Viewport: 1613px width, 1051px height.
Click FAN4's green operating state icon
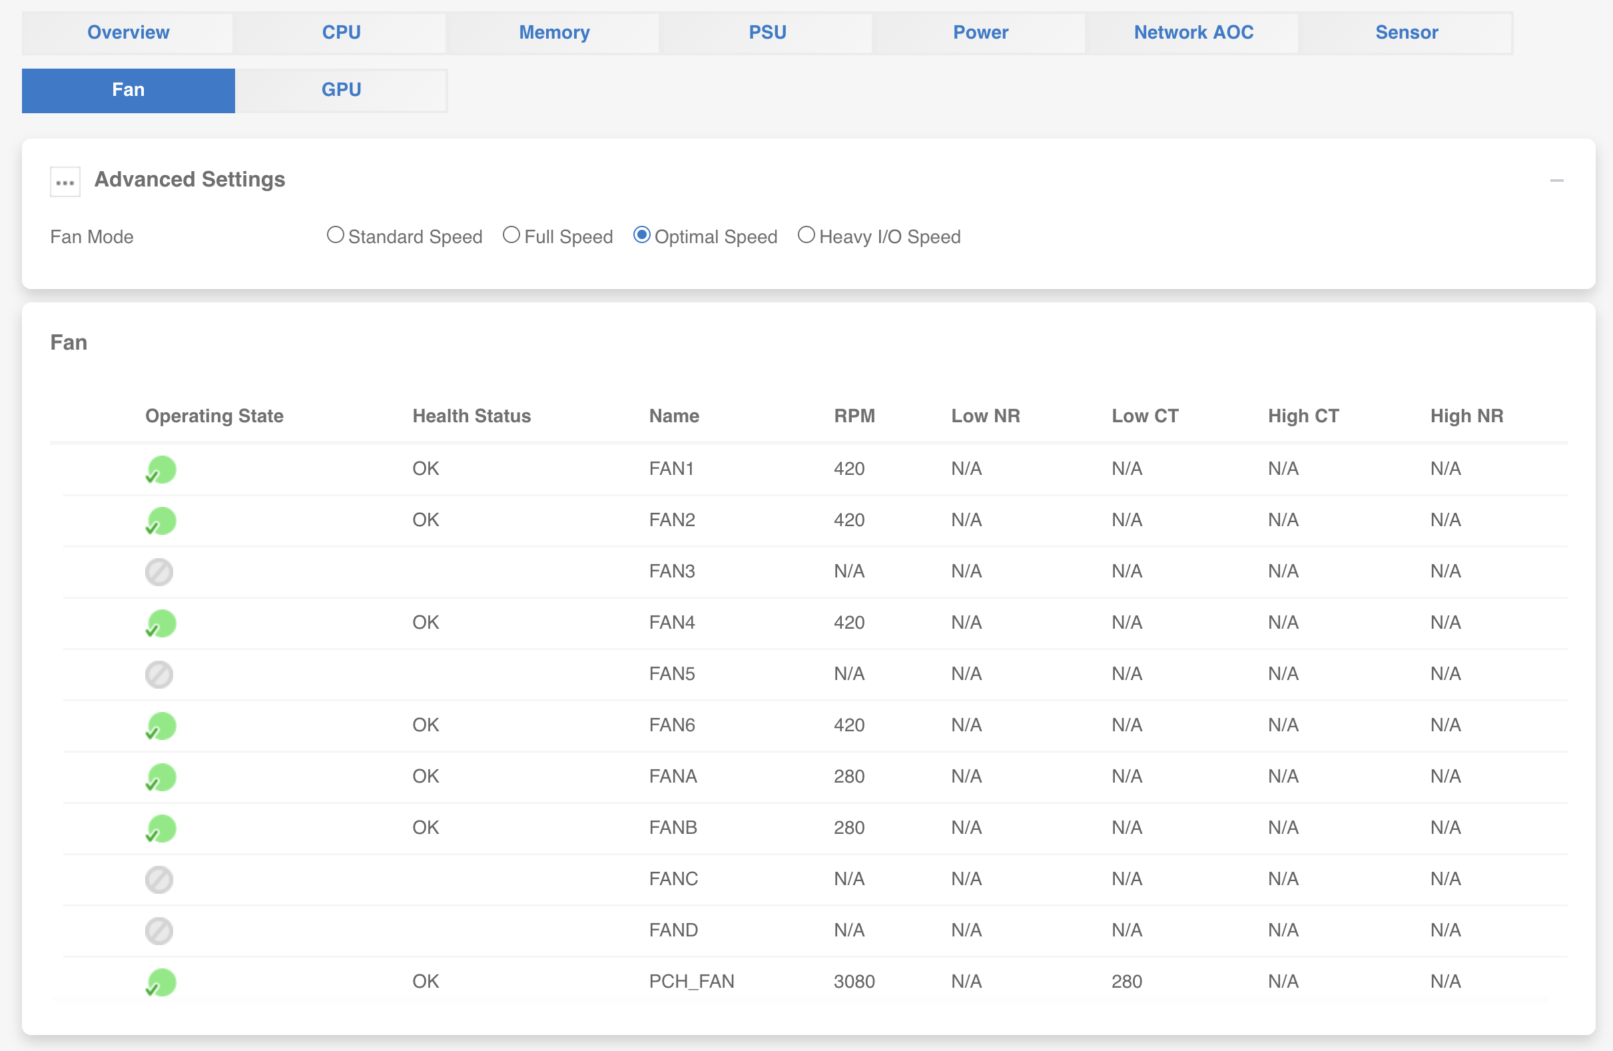(160, 623)
